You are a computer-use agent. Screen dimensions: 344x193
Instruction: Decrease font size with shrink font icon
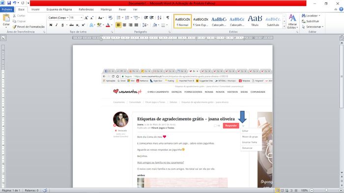[92, 18]
